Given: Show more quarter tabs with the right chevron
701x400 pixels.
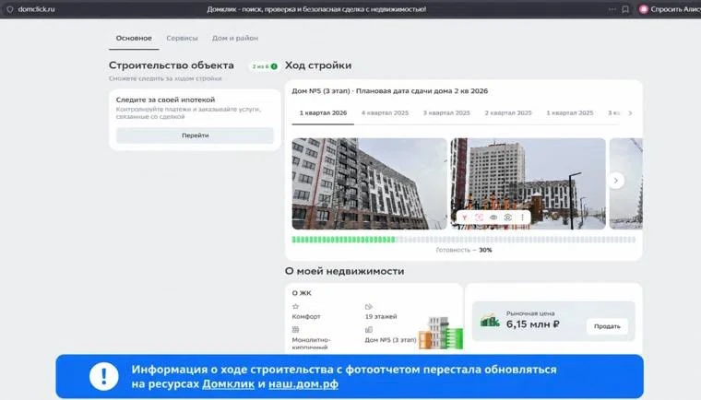Looking at the screenshot, I should [630, 113].
